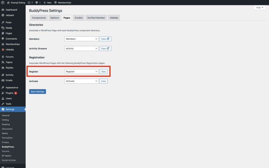
Task: Click the Appearance brush icon
Action: [x=3, y=87]
